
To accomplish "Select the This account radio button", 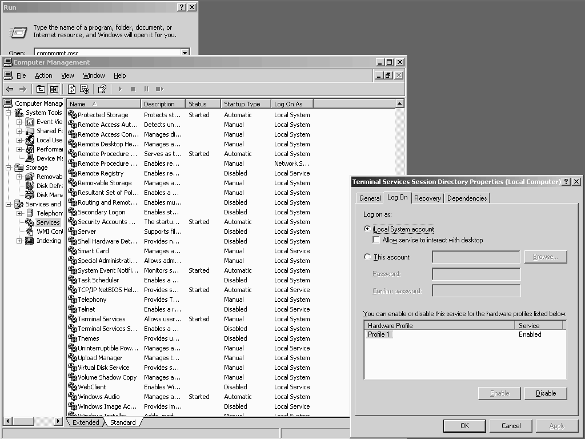I will pyautogui.click(x=367, y=257).
